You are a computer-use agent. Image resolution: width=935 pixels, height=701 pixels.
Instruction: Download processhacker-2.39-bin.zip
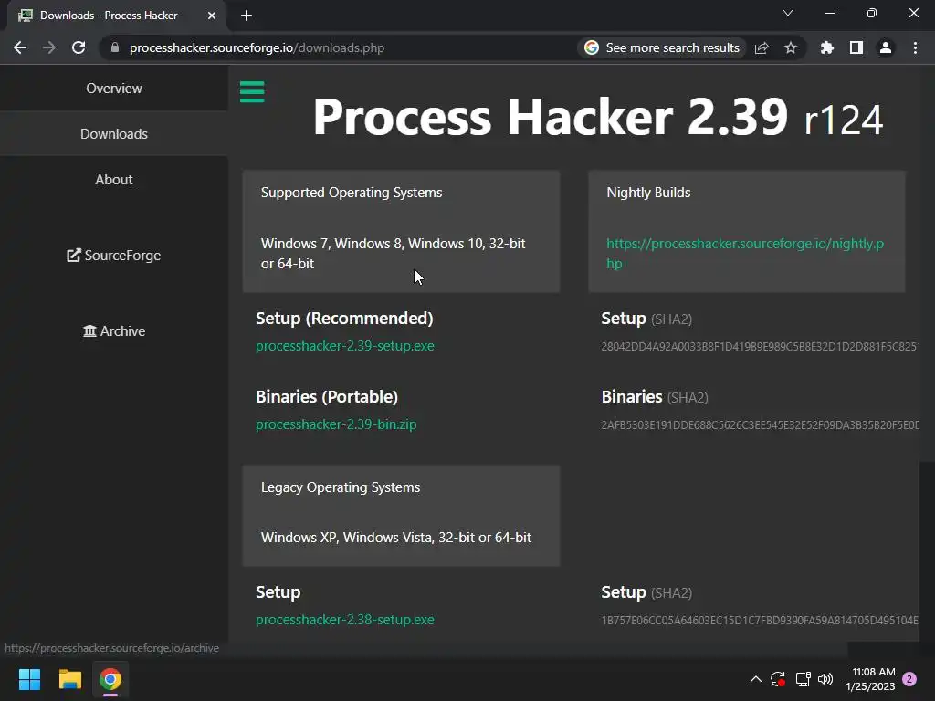[x=336, y=424]
